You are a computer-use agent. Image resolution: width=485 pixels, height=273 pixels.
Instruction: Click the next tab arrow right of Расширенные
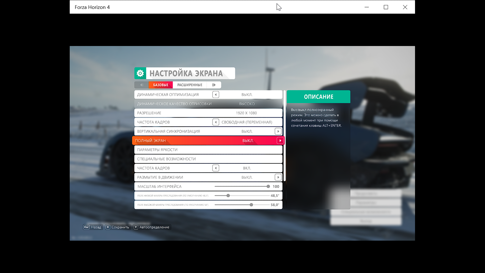214,85
